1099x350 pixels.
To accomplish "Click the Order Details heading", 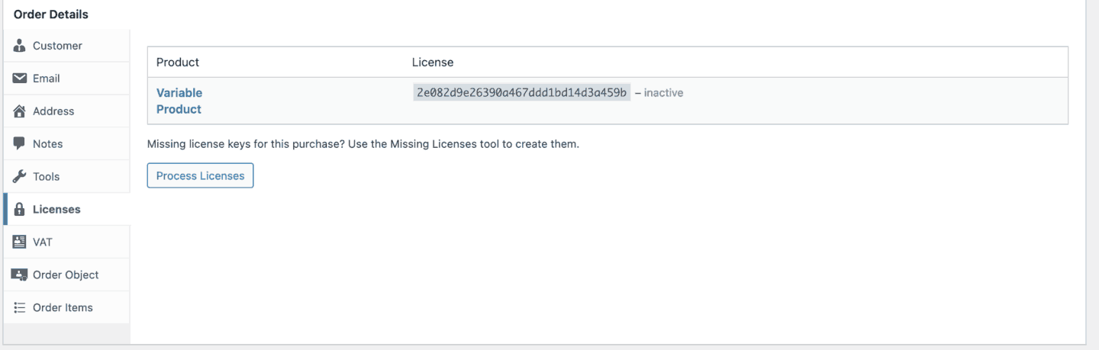I will pos(51,14).
